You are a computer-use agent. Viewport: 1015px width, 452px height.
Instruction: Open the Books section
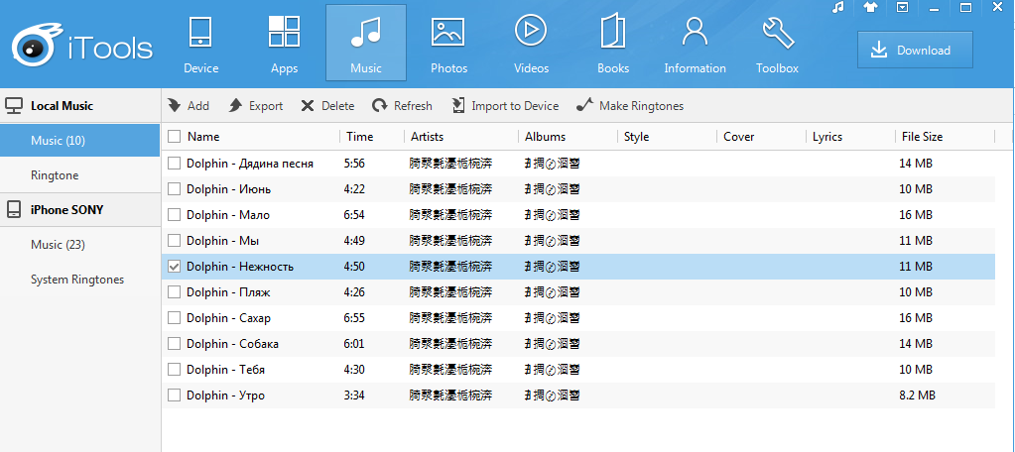tap(613, 44)
